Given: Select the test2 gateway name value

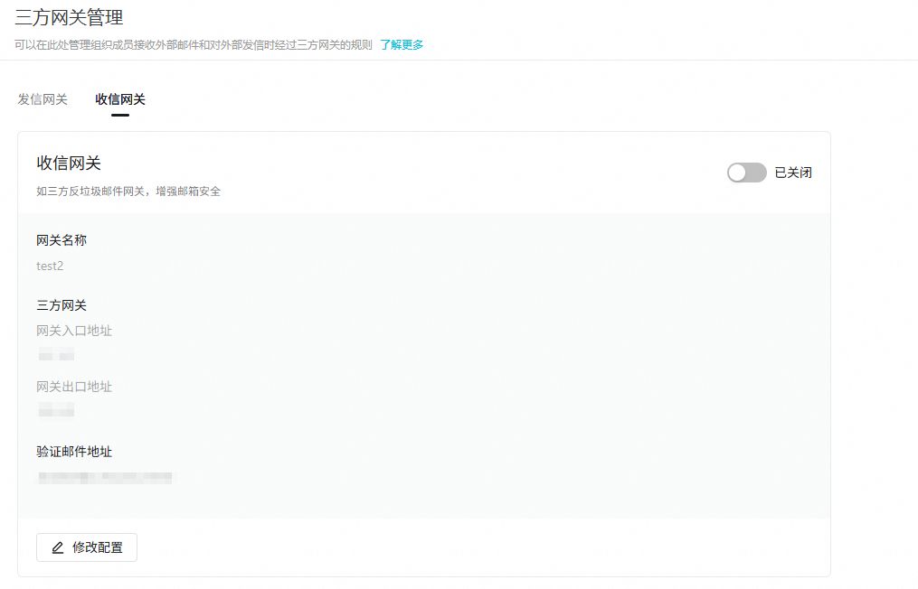Looking at the screenshot, I should tap(50, 266).
